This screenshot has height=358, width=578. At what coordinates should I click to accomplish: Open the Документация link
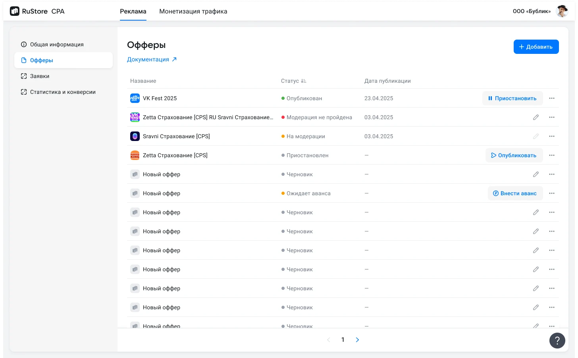pos(152,59)
